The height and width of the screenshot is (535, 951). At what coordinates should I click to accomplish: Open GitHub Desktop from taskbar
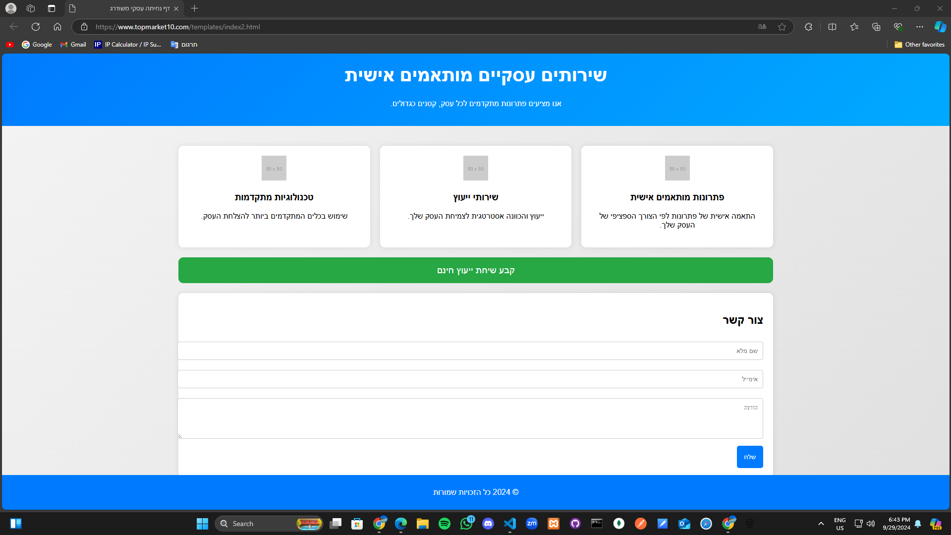[x=575, y=524]
